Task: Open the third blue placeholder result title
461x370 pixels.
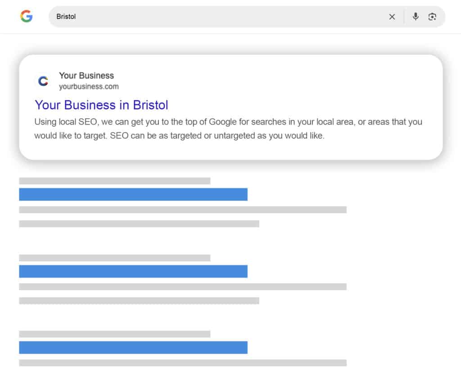Action: (133, 348)
